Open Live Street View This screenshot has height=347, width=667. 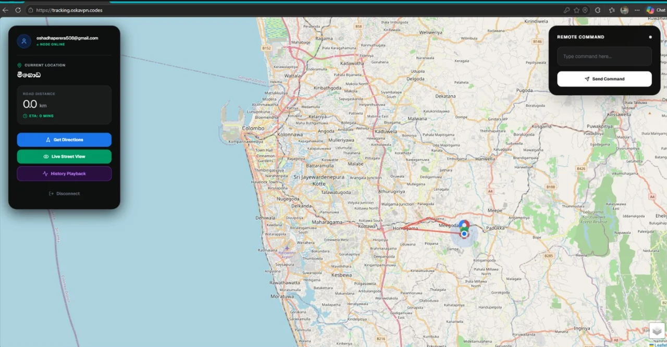pos(64,156)
